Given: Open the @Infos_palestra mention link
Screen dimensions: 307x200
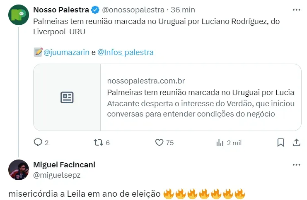Looking at the screenshot, I should tap(126, 52).
